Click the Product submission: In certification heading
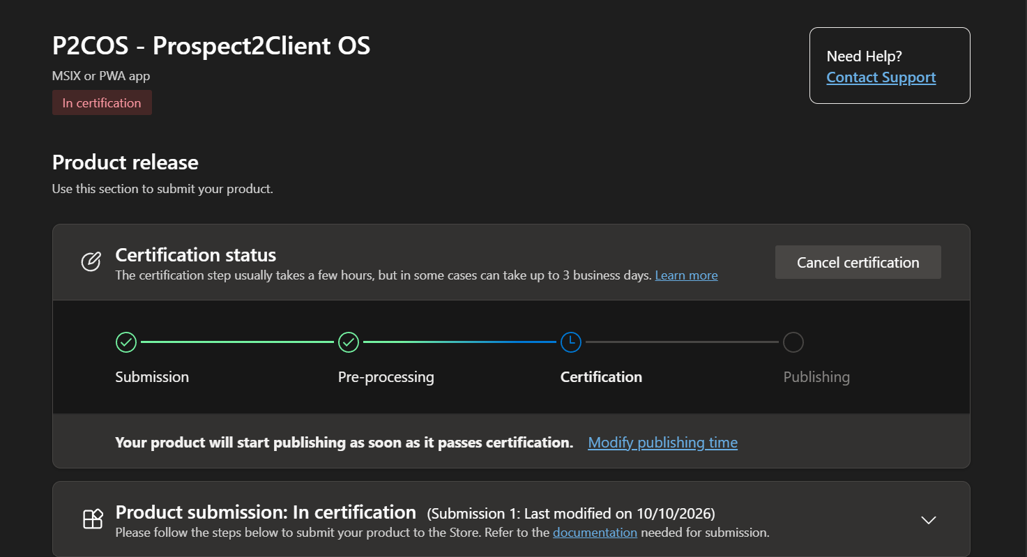The width and height of the screenshot is (1027, 557). (266, 512)
